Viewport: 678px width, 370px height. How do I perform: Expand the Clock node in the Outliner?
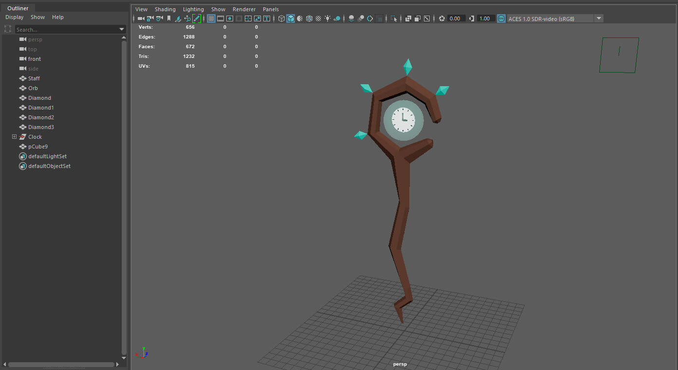pyautogui.click(x=14, y=137)
